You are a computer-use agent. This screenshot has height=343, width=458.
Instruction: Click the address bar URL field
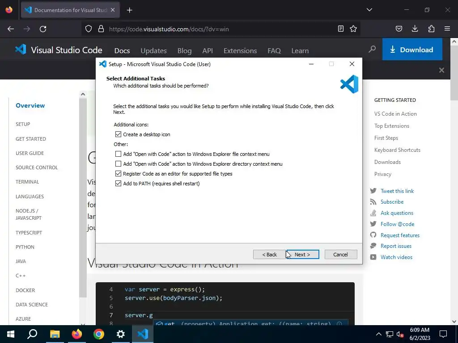(222, 29)
